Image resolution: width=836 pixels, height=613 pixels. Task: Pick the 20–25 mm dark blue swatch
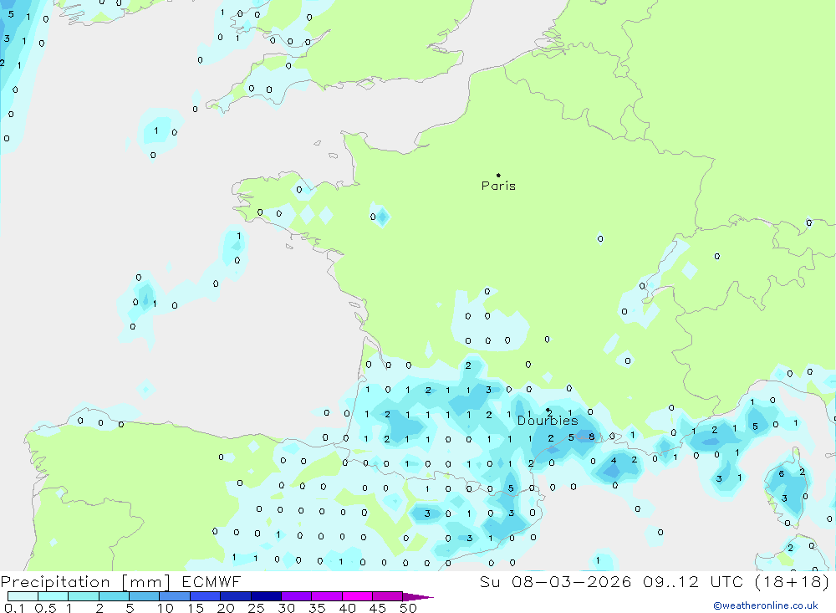point(235,596)
